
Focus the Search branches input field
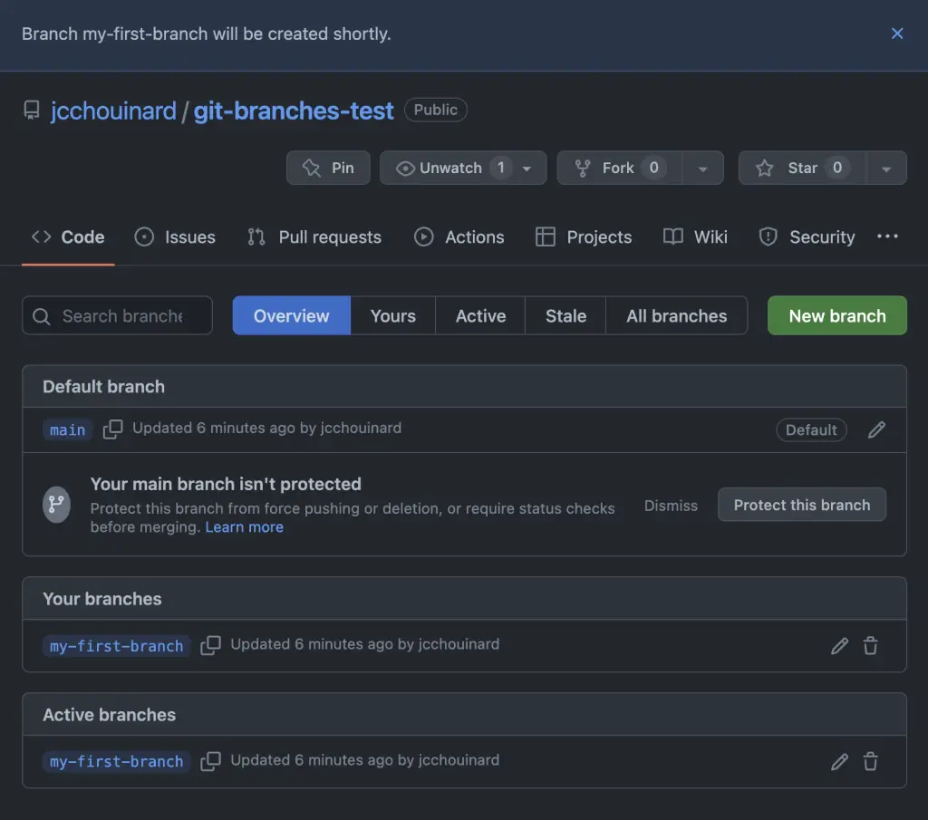(x=117, y=316)
